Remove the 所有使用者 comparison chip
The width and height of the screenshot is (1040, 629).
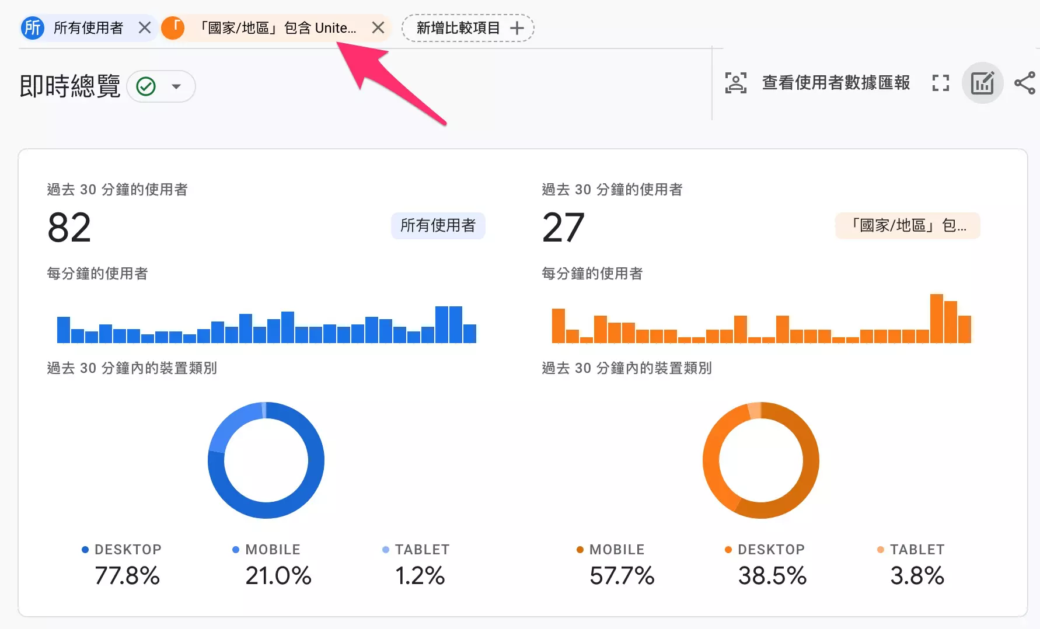click(145, 27)
